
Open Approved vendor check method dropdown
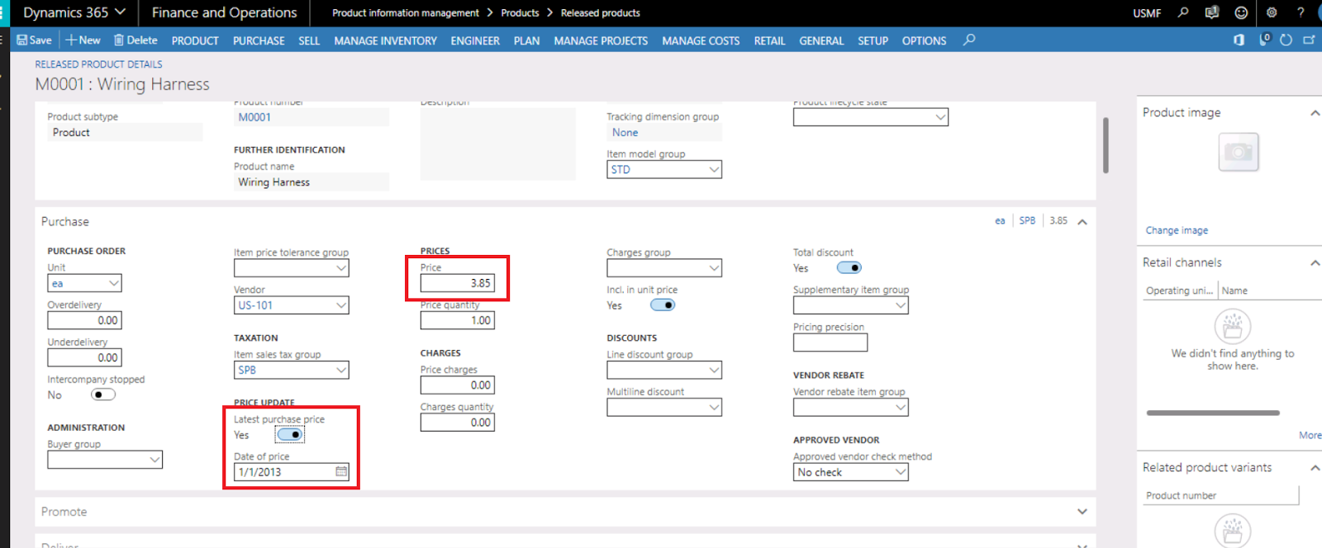[x=901, y=471]
